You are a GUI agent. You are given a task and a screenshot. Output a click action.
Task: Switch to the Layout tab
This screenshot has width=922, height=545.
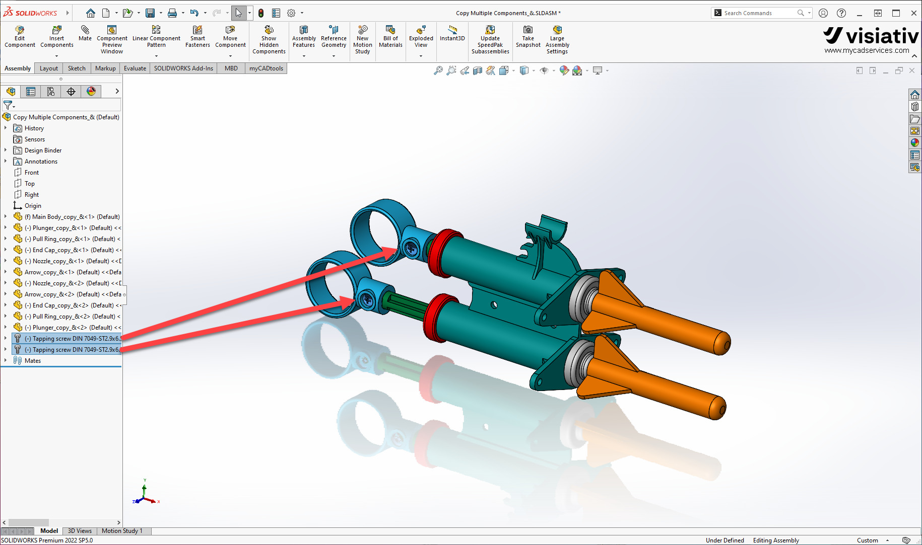pos(49,68)
